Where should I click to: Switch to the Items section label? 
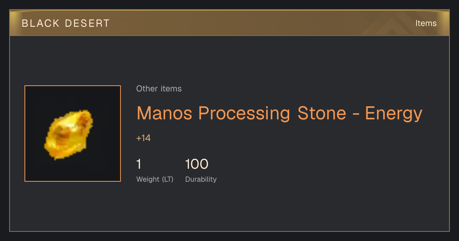(426, 23)
